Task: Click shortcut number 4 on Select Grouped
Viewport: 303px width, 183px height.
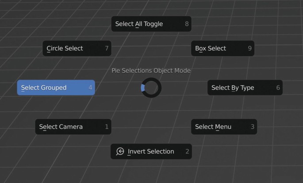Action: (x=90, y=88)
